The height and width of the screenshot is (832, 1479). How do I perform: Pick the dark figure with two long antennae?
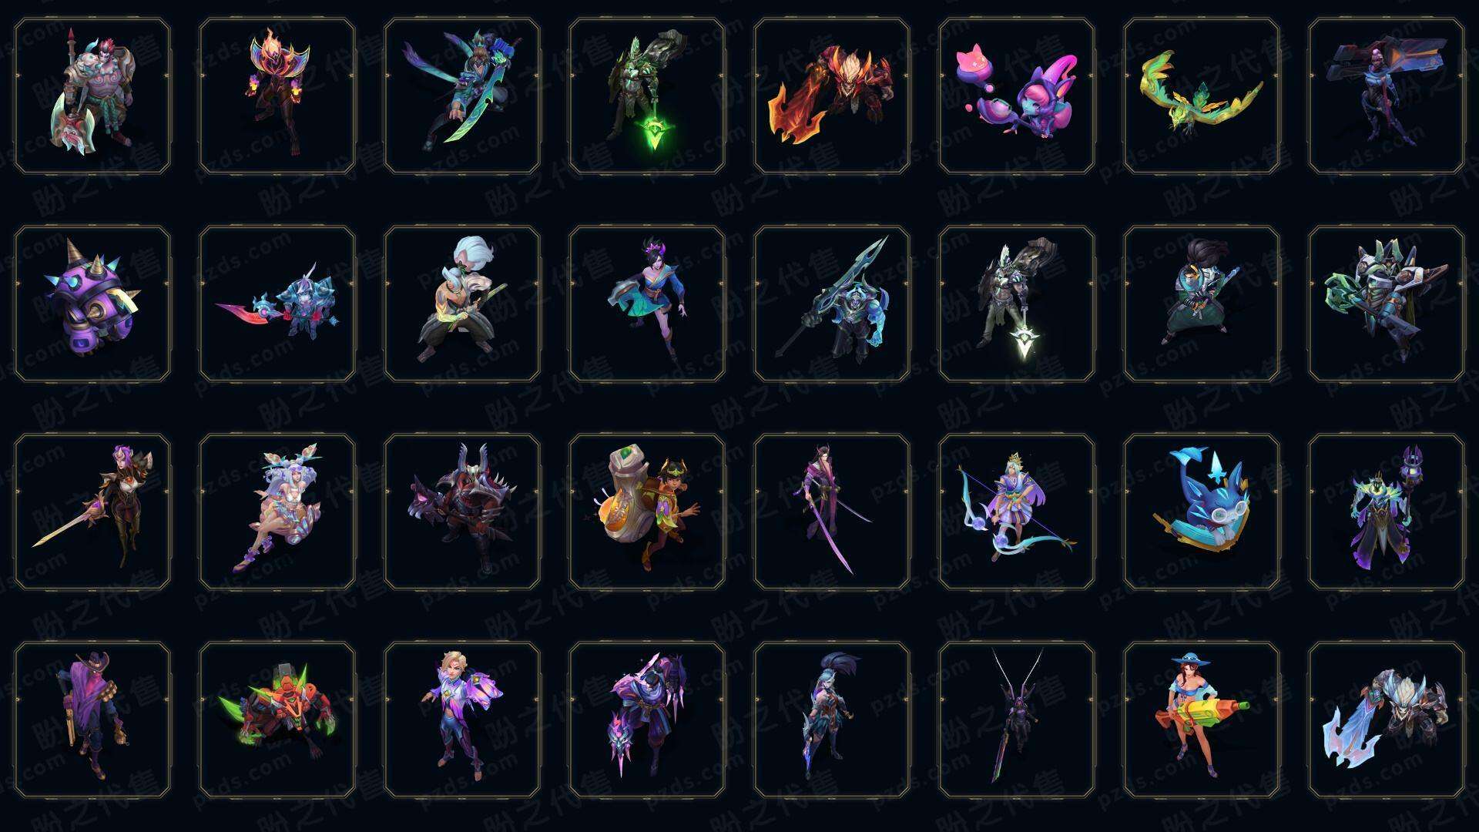coord(1017,720)
